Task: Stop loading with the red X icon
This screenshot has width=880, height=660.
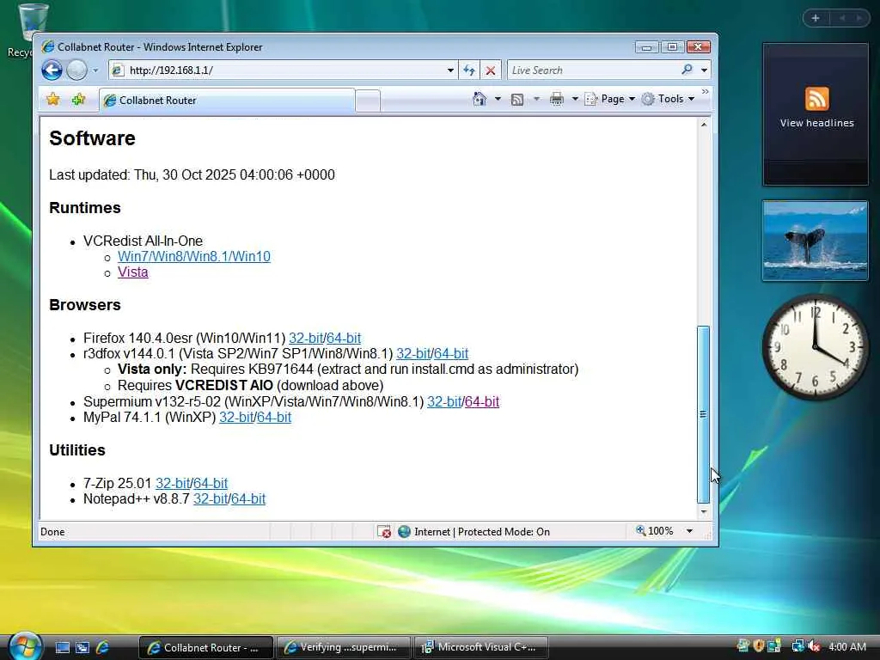Action: pyautogui.click(x=491, y=70)
